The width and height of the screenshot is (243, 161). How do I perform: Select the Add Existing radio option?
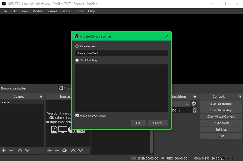(x=77, y=60)
